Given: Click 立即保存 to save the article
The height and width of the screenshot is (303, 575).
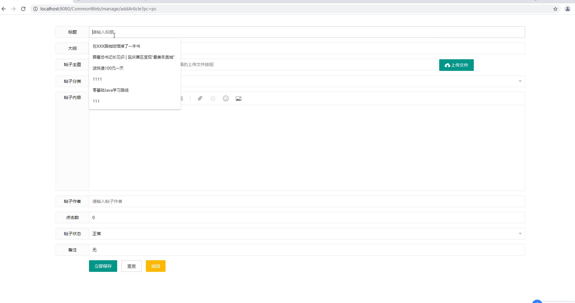Looking at the screenshot, I should pyautogui.click(x=103, y=266).
